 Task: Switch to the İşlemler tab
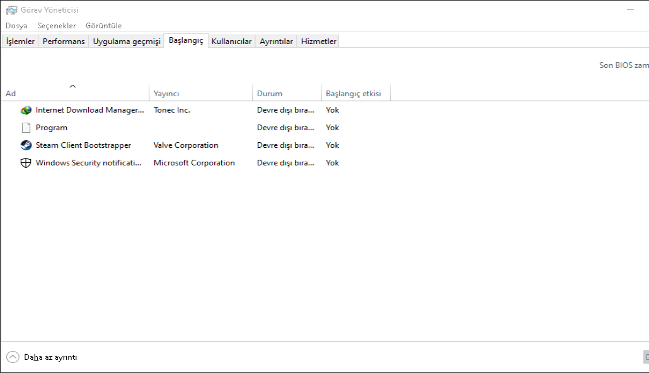coord(20,42)
